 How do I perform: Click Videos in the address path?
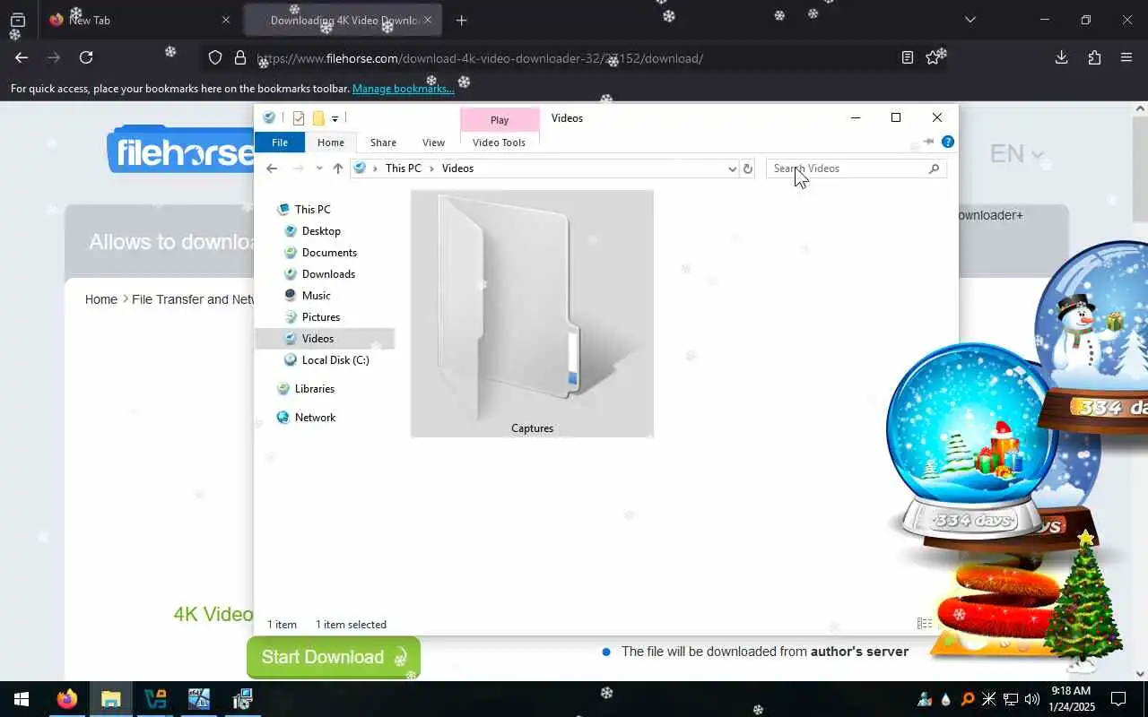pos(457,168)
